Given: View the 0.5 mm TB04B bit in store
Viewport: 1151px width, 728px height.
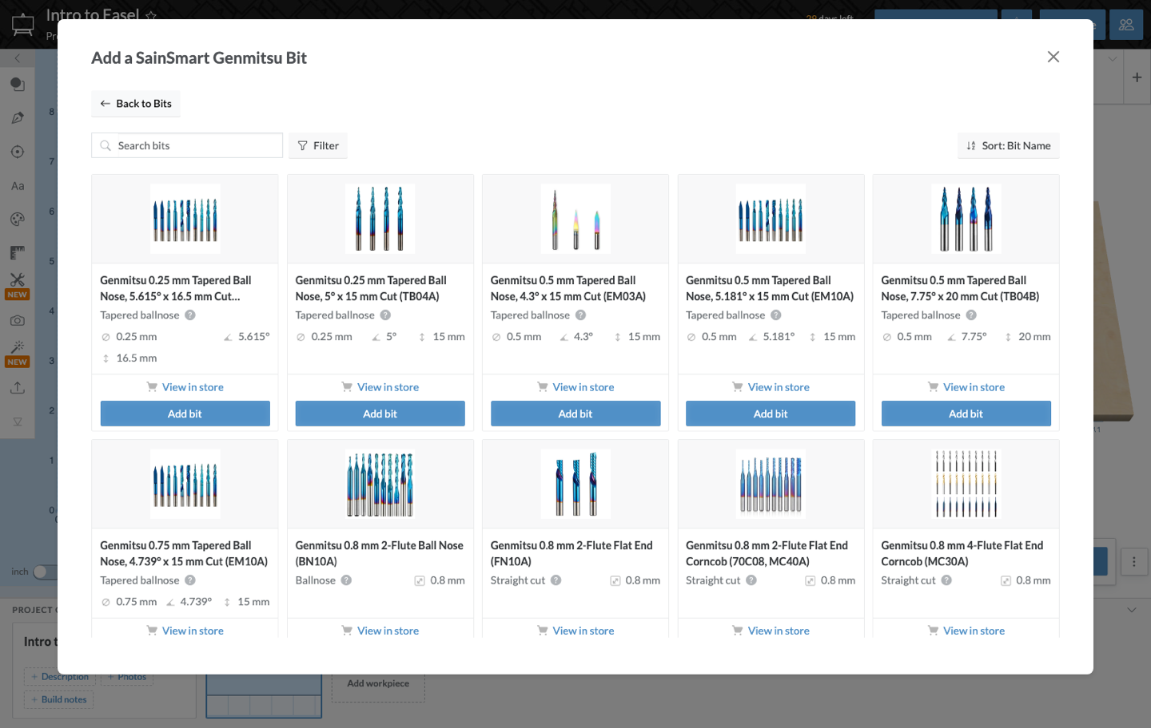Looking at the screenshot, I should pyautogui.click(x=966, y=387).
